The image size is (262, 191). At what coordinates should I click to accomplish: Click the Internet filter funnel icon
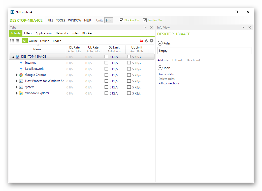(21, 63)
